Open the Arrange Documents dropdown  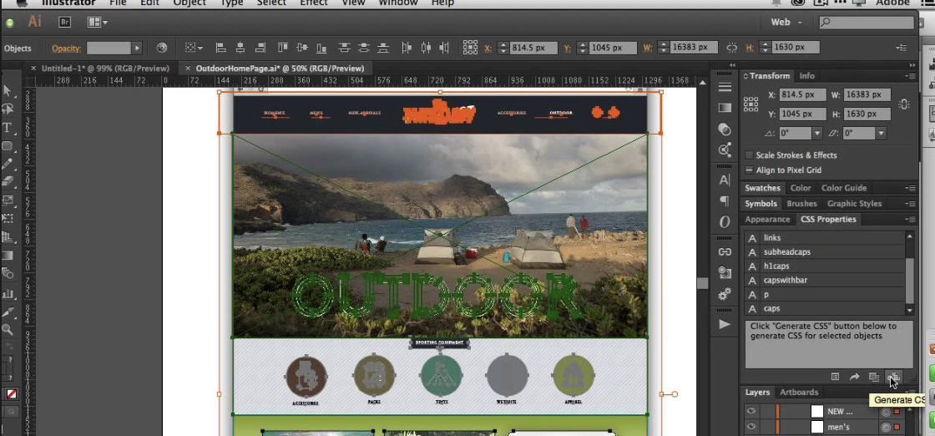click(97, 22)
